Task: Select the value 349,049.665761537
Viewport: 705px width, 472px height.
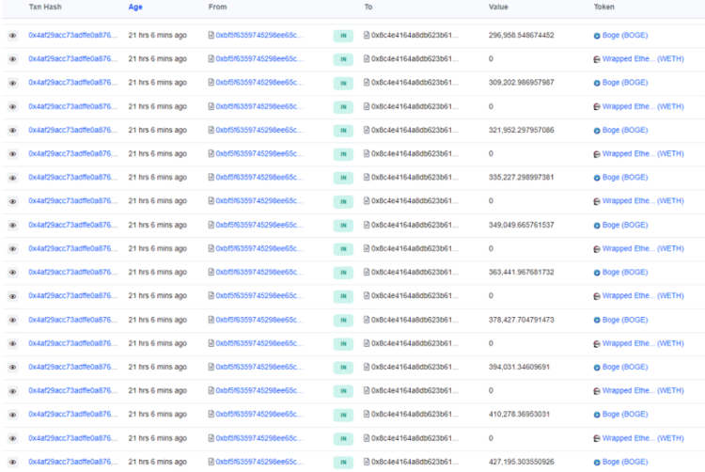Action: tap(521, 225)
